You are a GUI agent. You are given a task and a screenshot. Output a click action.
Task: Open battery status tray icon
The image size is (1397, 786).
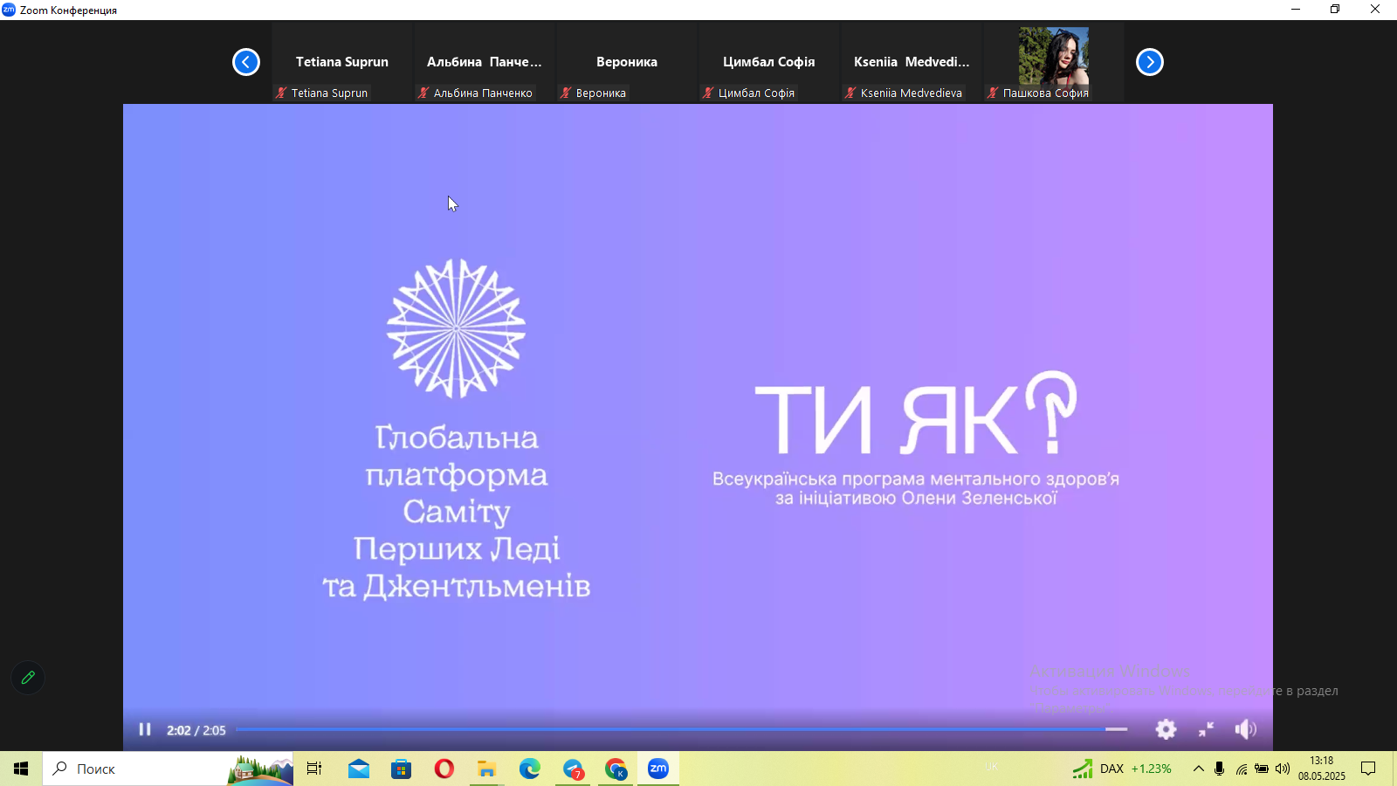1262,769
